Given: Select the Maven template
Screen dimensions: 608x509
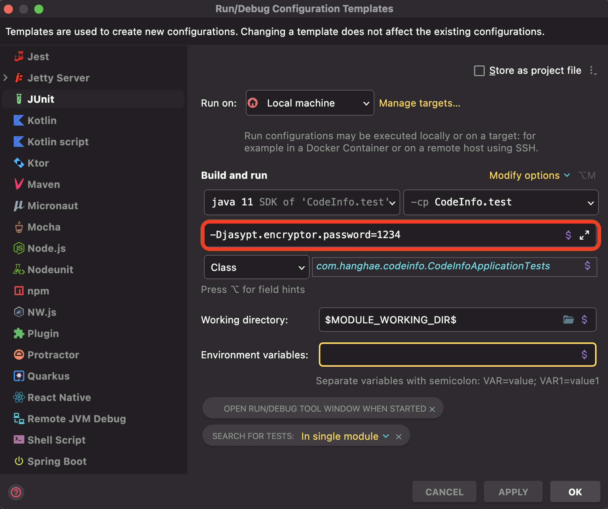Looking at the screenshot, I should pos(94,185).
